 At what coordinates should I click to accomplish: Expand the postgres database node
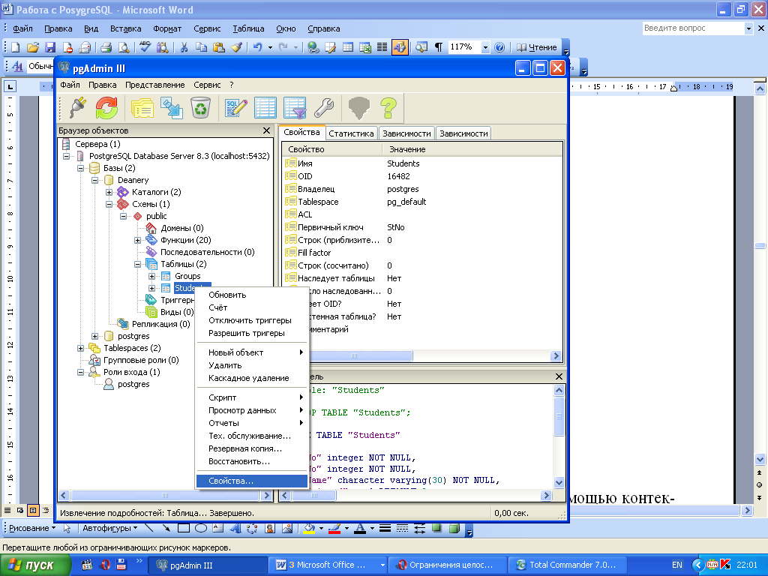[94, 336]
